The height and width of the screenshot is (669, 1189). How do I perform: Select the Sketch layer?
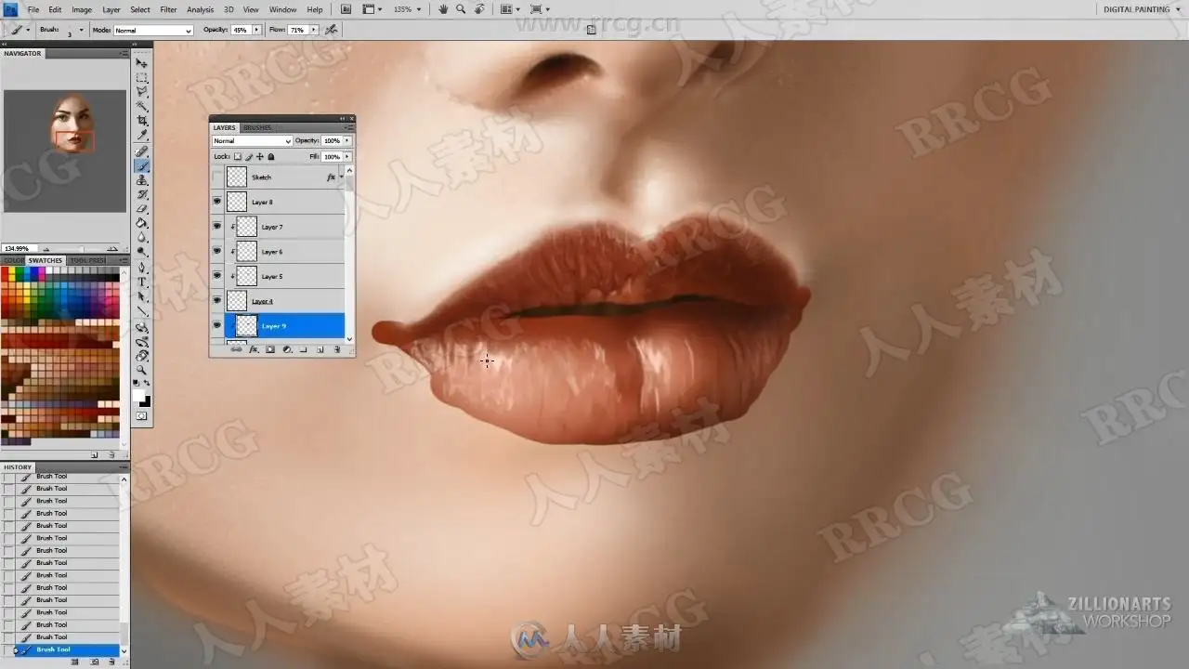point(285,177)
